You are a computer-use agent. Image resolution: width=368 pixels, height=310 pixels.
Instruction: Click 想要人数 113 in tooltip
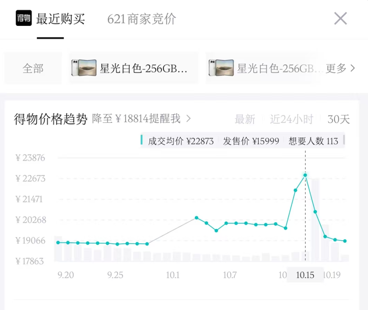(x=313, y=141)
